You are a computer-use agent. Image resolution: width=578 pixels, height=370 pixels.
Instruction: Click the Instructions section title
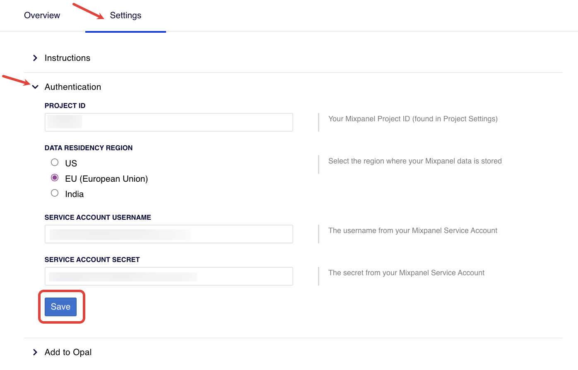click(x=67, y=58)
